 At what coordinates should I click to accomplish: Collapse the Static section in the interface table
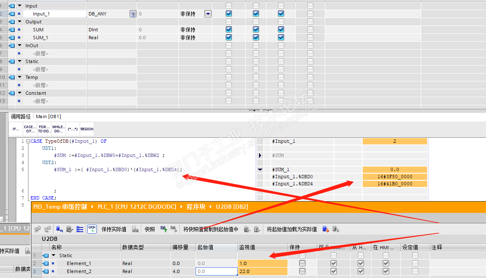pos(20,61)
